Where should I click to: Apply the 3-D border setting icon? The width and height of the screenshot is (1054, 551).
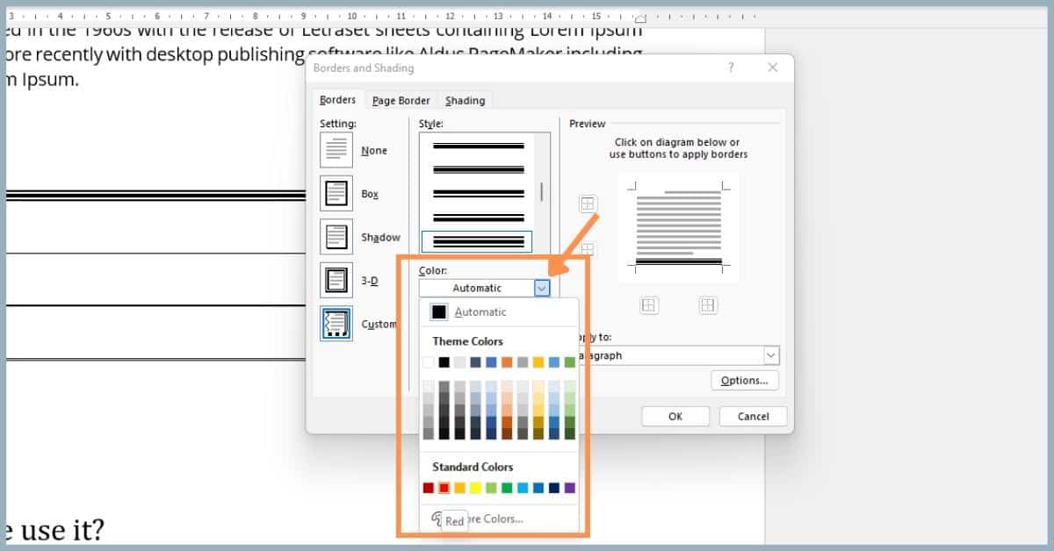[x=336, y=279]
